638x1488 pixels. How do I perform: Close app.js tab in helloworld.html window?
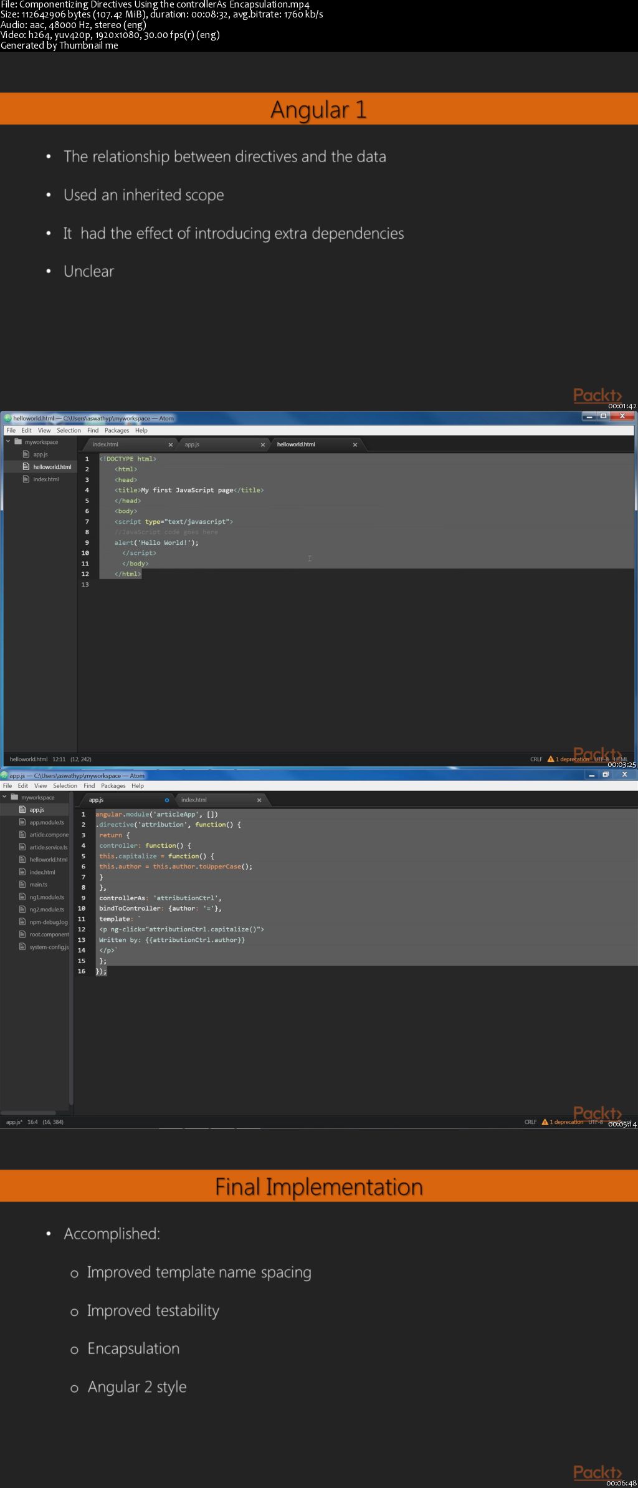pos(263,444)
